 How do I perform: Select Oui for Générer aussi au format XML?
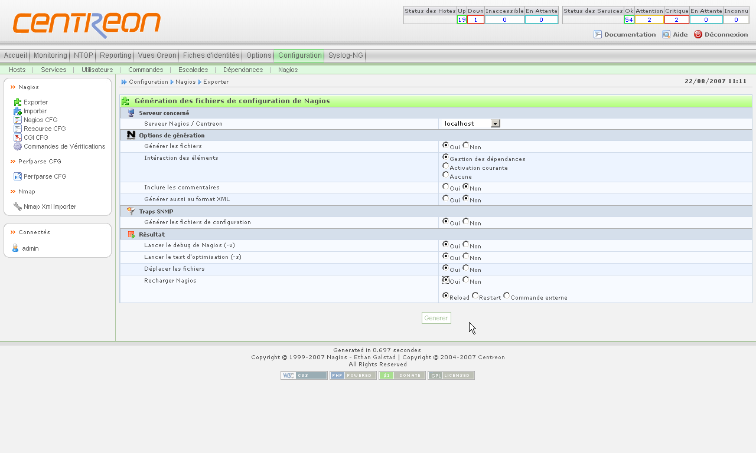pos(446,198)
